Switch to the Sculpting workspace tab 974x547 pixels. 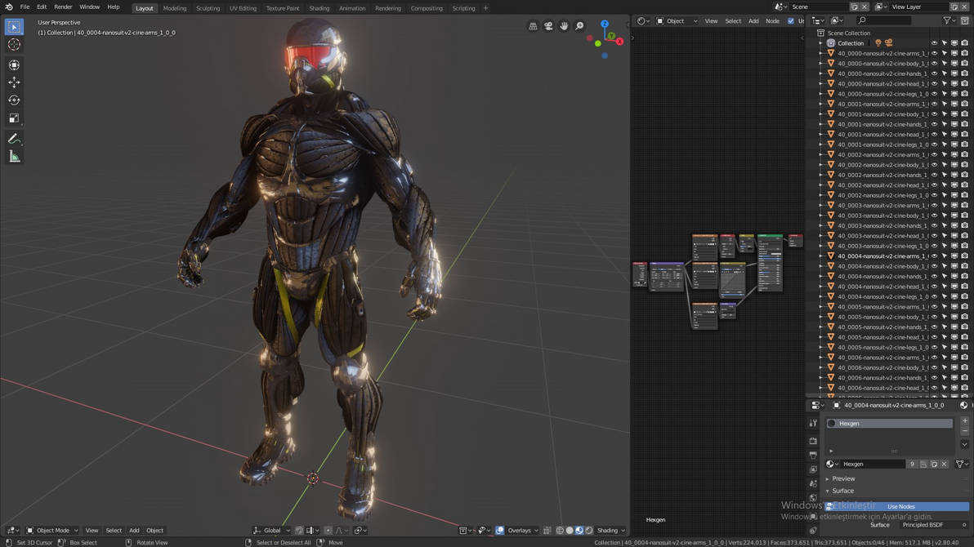[208, 8]
